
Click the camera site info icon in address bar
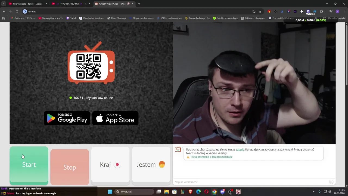tap(25, 11)
